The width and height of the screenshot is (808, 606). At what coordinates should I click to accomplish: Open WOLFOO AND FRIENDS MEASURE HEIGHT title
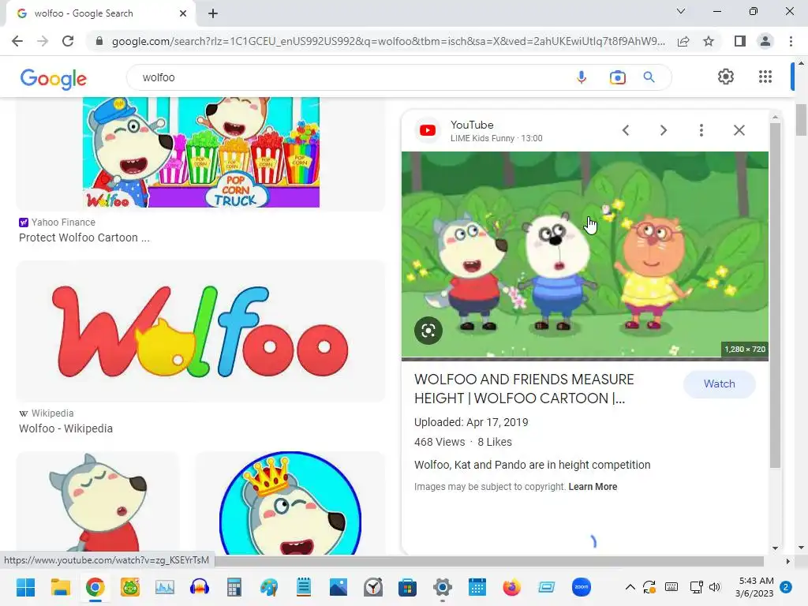click(524, 389)
